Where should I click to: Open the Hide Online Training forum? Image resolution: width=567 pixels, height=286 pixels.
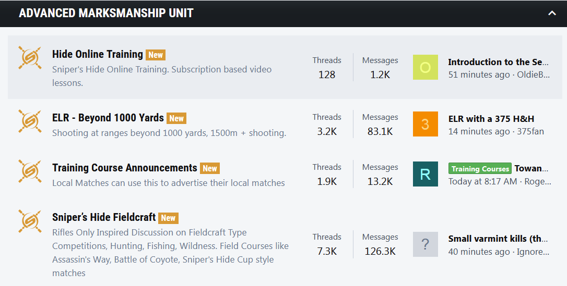click(x=98, y=54)
